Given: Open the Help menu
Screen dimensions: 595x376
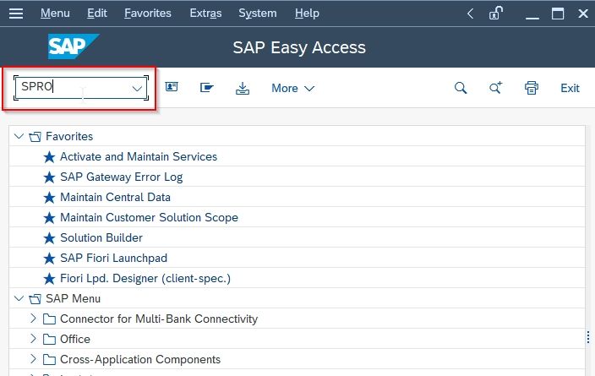Looking at the screenshot, I should pyautogui.click(x=307, y=14).
